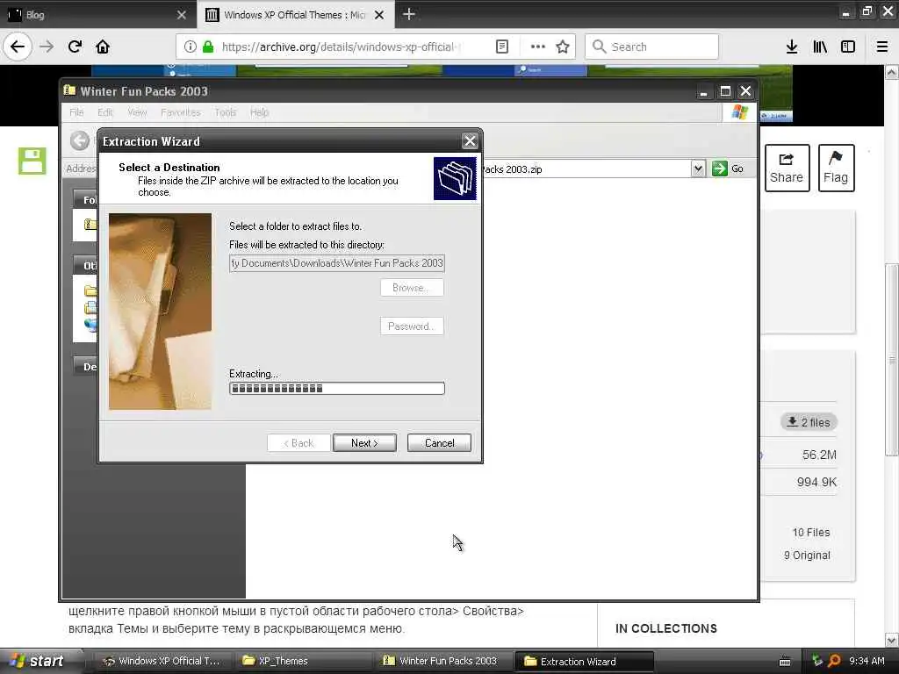Click the Extracting progress bar

(337, 389)
